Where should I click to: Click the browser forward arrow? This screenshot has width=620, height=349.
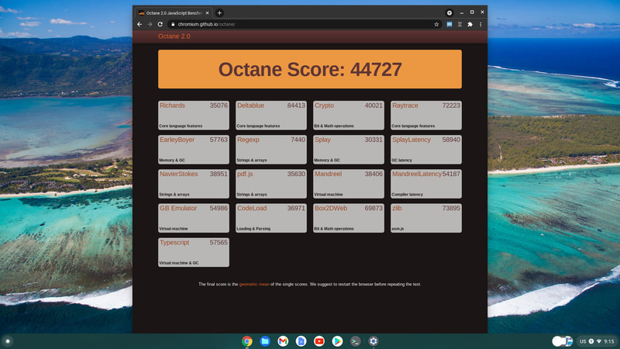(x=150, y=24)
